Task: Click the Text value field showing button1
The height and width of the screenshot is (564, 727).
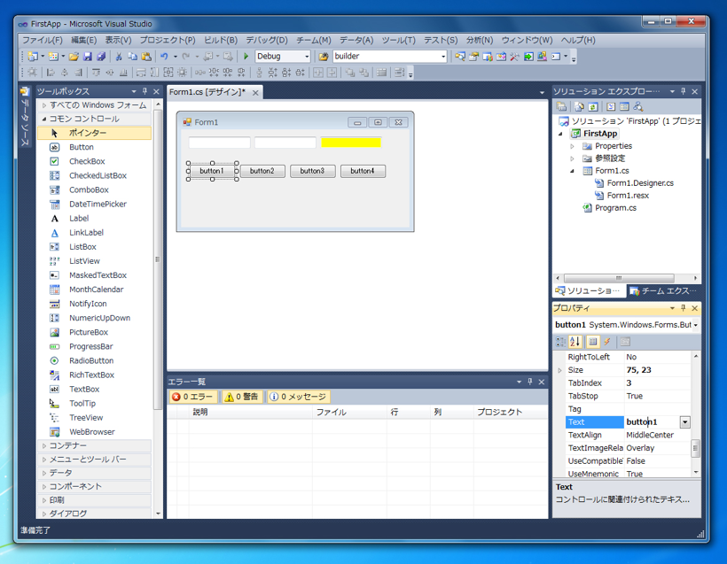Action: pyautogui.click(x=643, y=422)
